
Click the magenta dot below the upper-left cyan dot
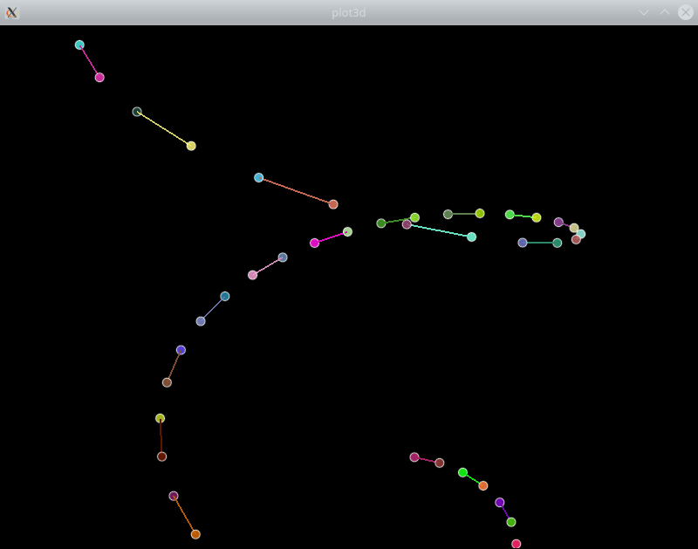(x=98, y=77)
